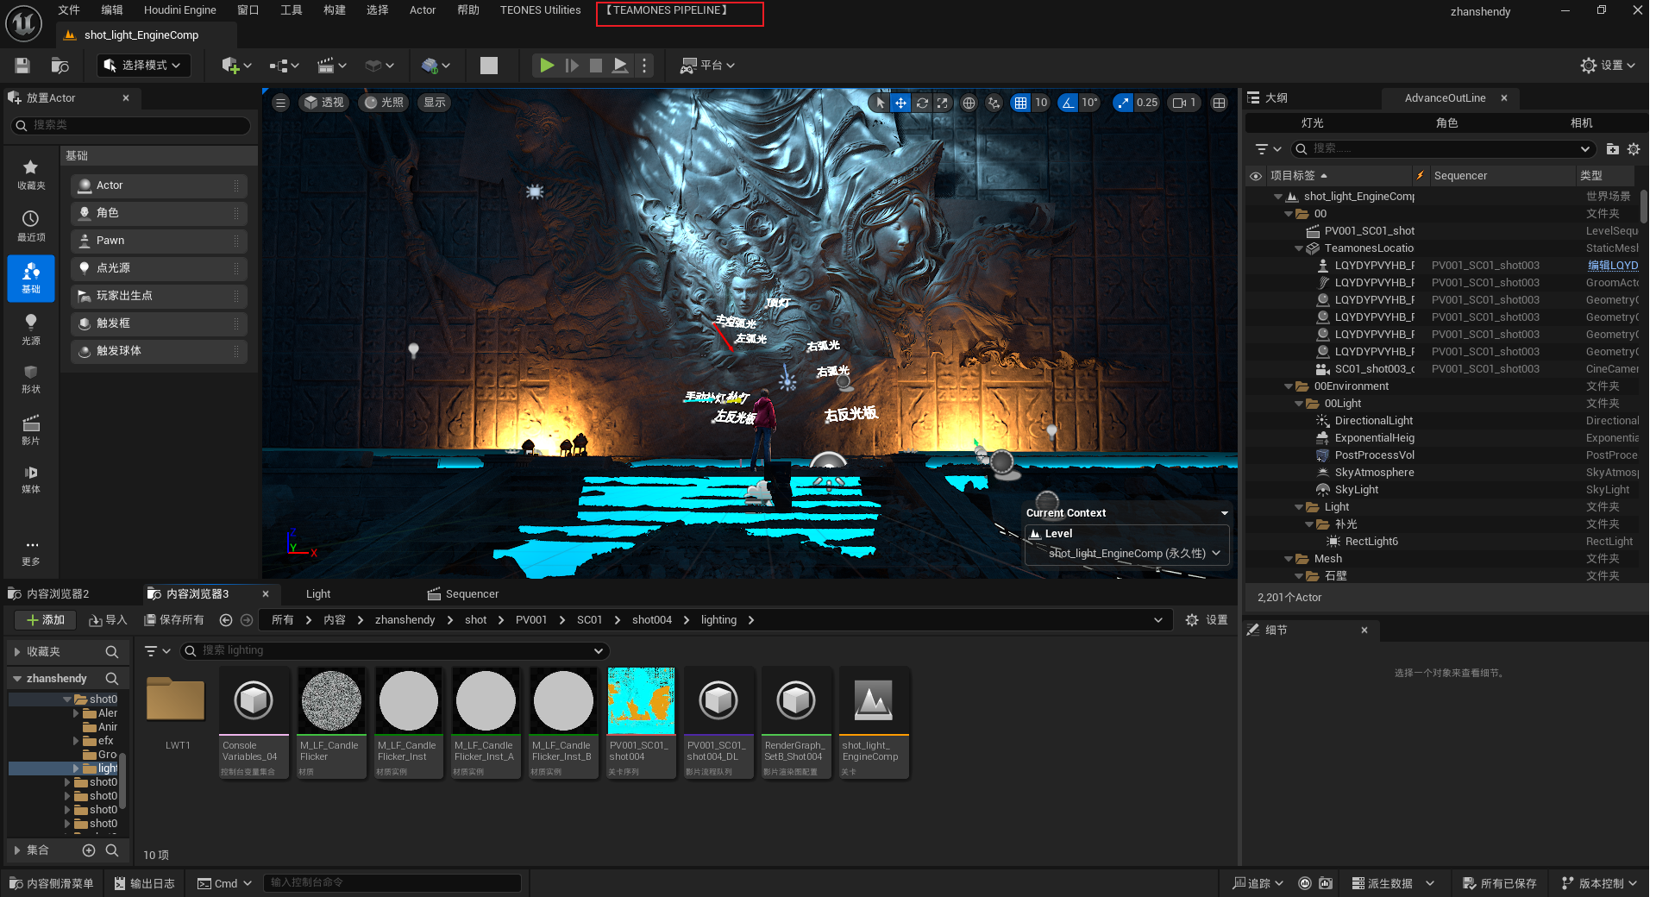Select the rotate gizmo tool in viewport
This screenshot has height=897, width=1656.
[x=922, y=103]
